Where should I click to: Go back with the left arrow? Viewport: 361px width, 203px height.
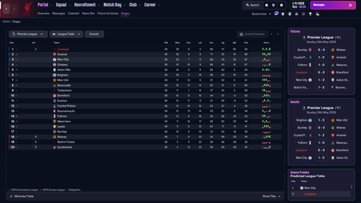click(x=6, y=9)
